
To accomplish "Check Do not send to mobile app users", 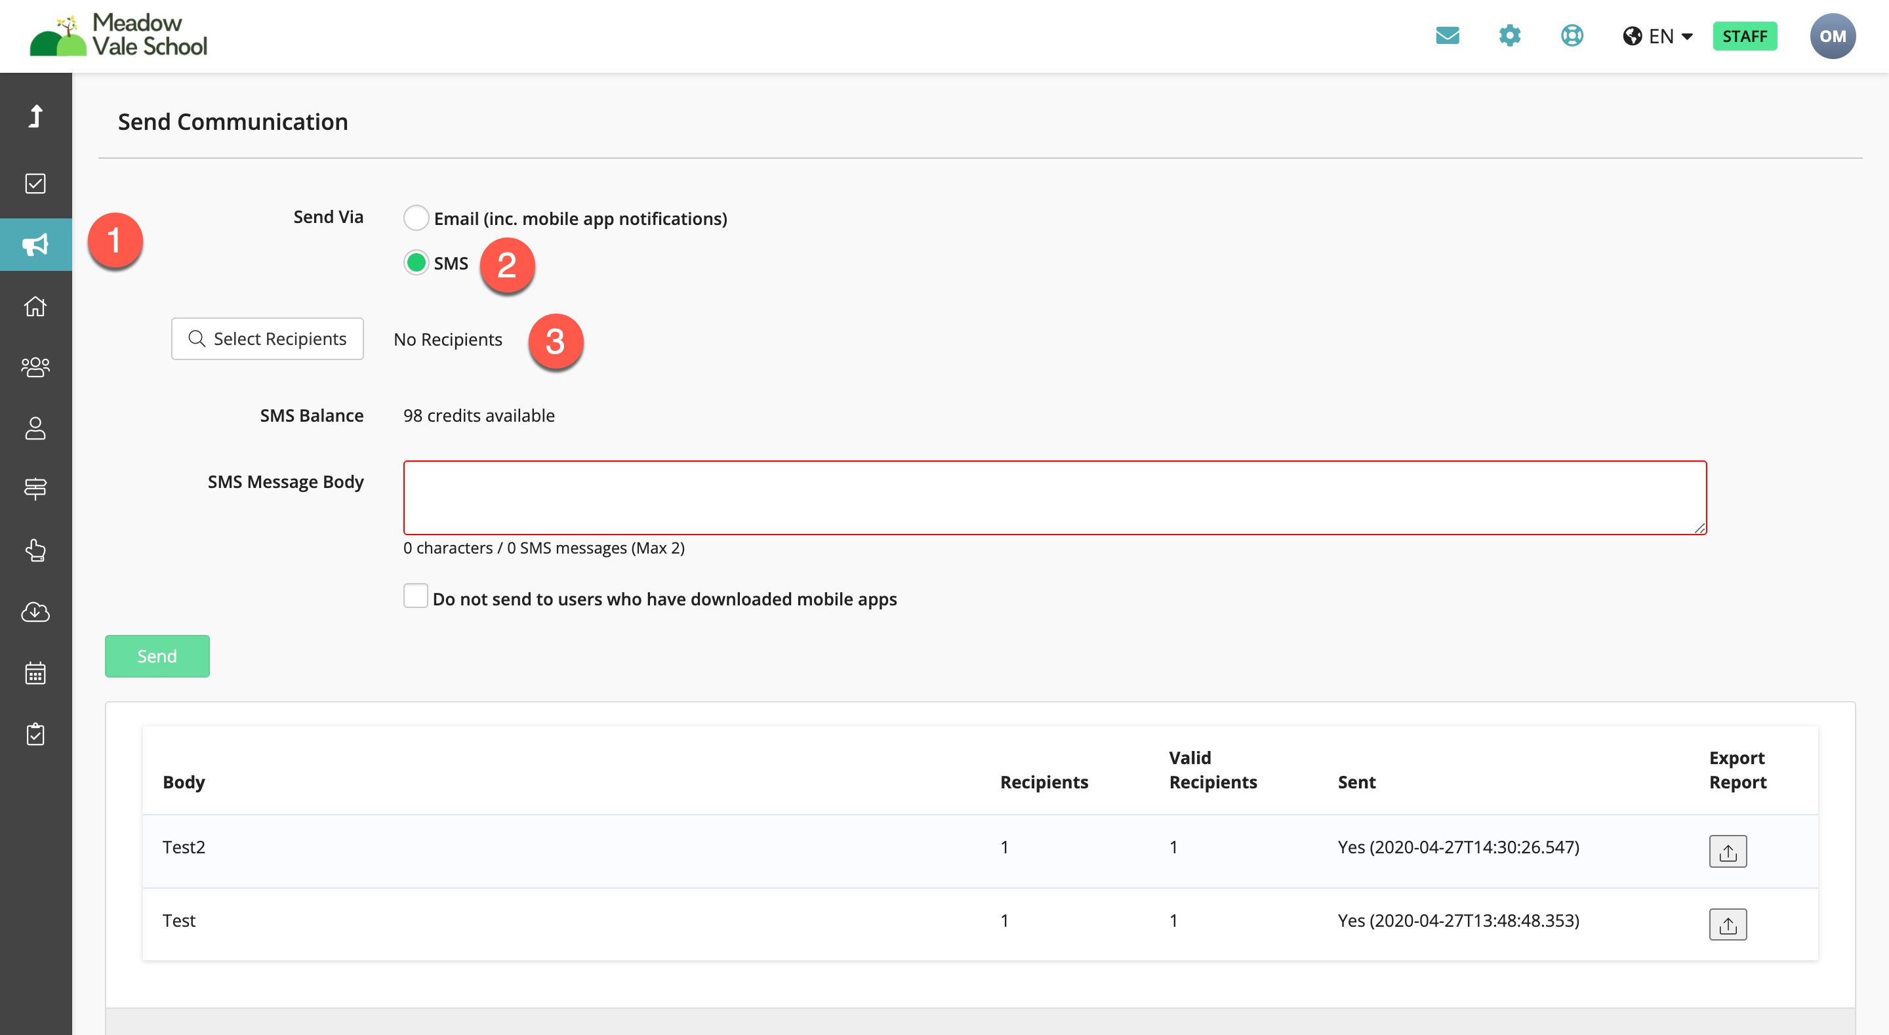I will tap(415, 596).
